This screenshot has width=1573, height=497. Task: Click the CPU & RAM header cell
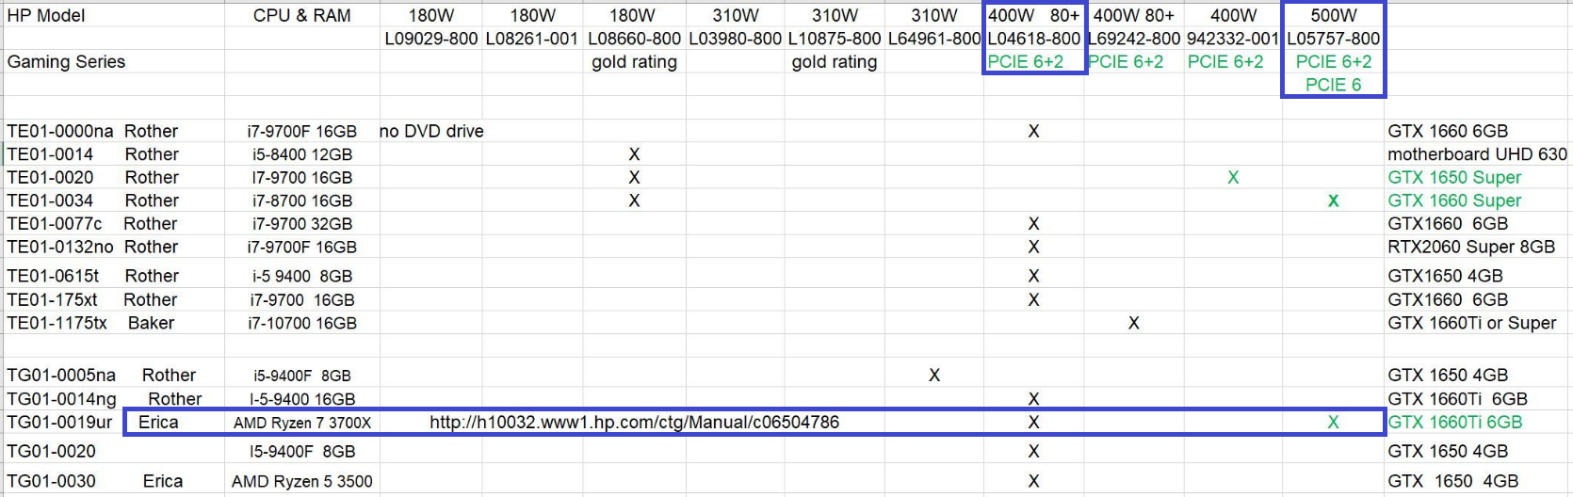click(301, 15)
